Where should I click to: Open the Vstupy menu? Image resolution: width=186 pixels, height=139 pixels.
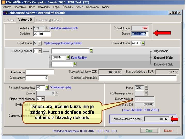pos(6,7)
